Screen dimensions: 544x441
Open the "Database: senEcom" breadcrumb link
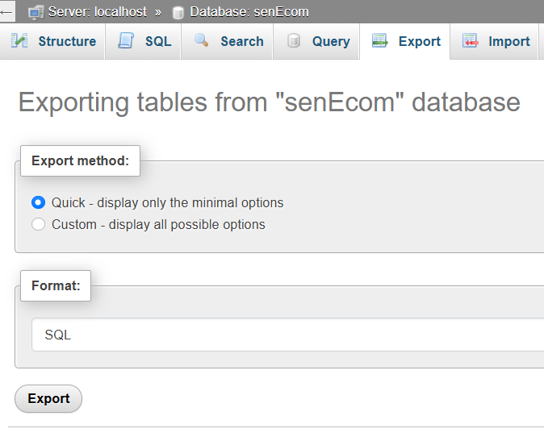tap(249, 12)
